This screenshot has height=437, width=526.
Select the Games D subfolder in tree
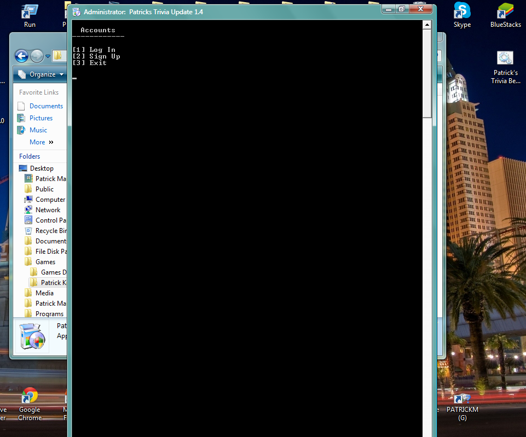point(53,272)
